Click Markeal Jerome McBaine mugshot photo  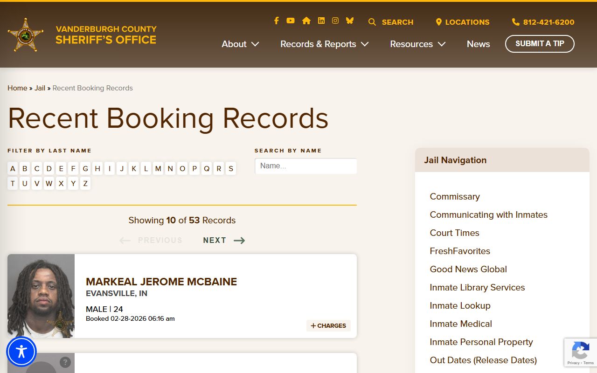pyautogui.click(x=41, y=296)
